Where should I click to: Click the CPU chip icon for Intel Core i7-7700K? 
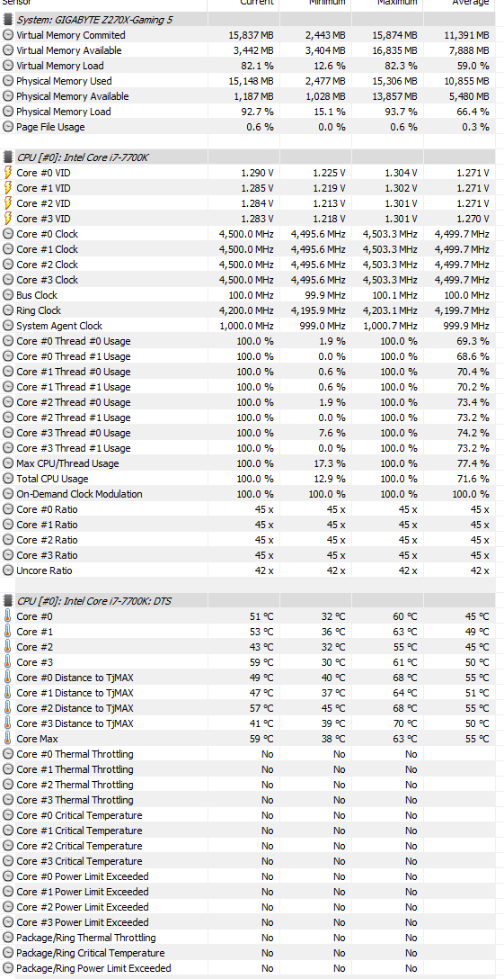pos(8,157)
